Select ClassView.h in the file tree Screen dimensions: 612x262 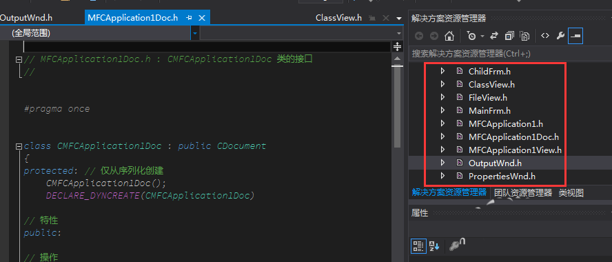(x=491, y=84)
